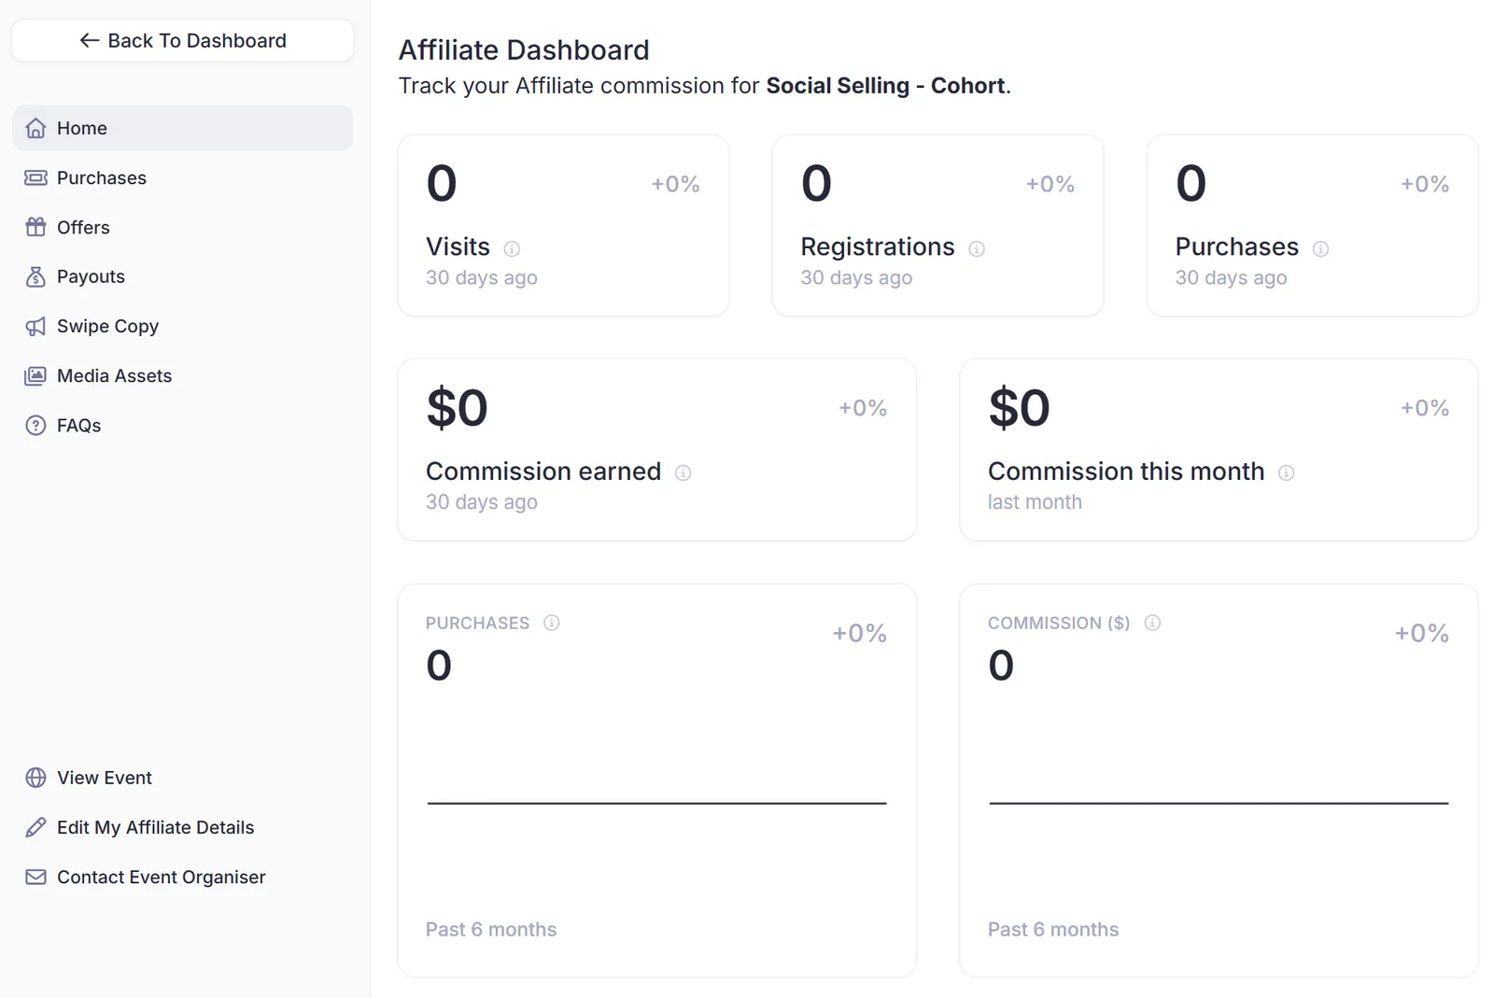Click the Registrations count card
Viewport: 1494px width, 998px height.
[x=937, y=225]
